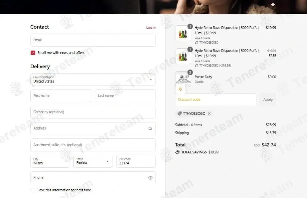Click the Apply discount button
Image resolution: width=307 pixels, height=198 pixels.
coord(268,99)
